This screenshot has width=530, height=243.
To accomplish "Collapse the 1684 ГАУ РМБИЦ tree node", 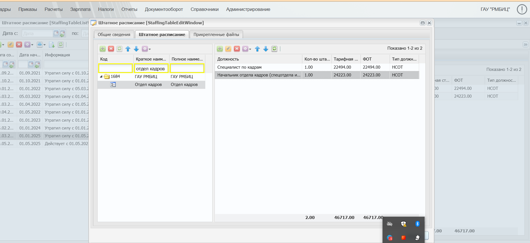I will [x=101, y=76].
